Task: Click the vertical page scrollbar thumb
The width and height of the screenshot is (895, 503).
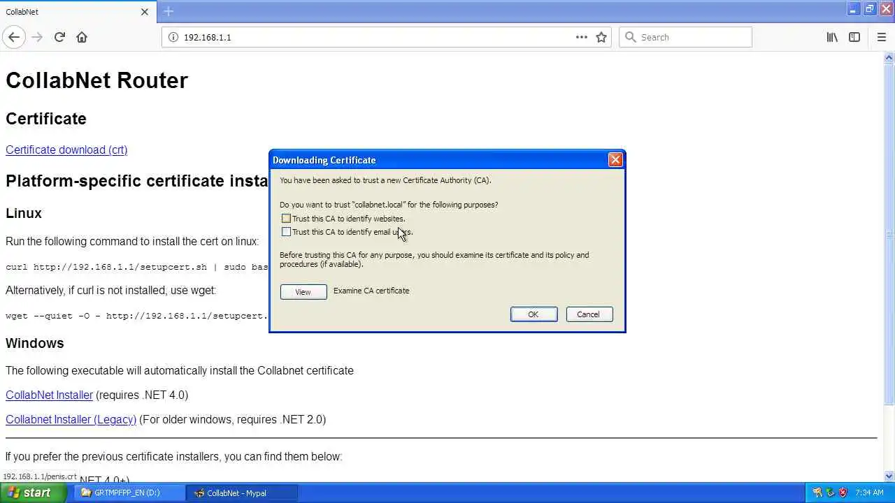Action: click(889, 234)
